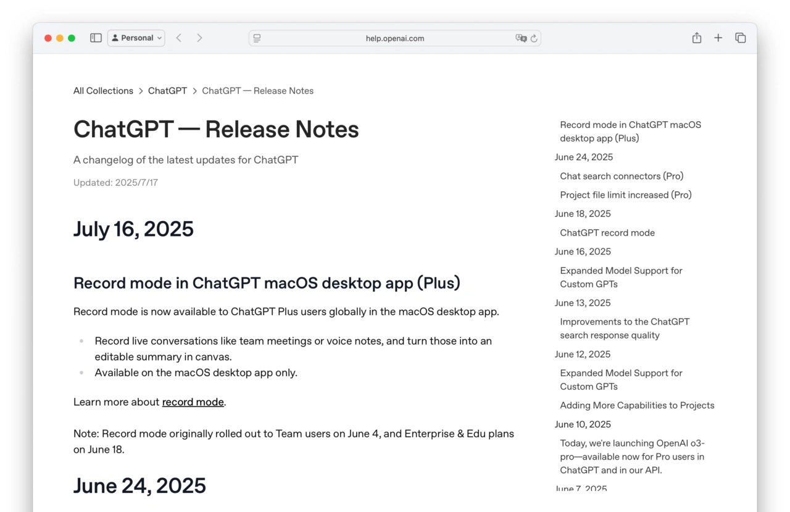Open Adding More Capabilities to Projects
790x512 pixels.
click(x=637, y=405)
